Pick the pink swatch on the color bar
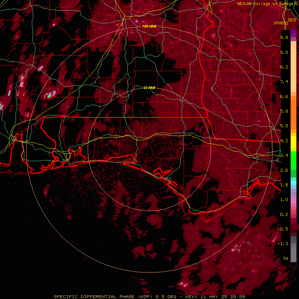 coord(293,201)
